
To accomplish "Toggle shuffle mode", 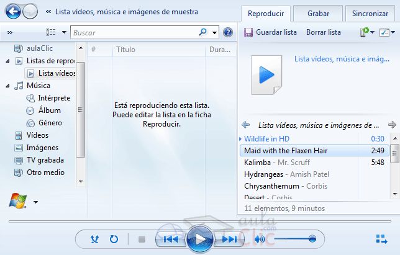I will (94, 239).
